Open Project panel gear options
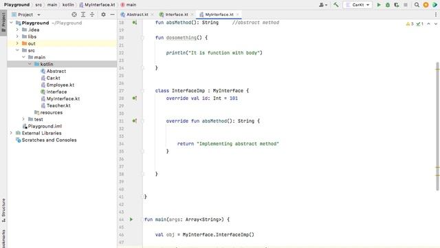The width and height of the screenshot is (440, 248). click(103, 14)
